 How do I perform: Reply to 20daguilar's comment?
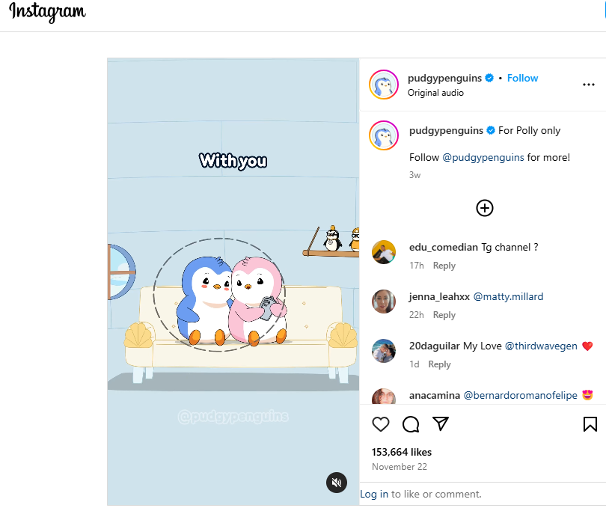point(439,365)
